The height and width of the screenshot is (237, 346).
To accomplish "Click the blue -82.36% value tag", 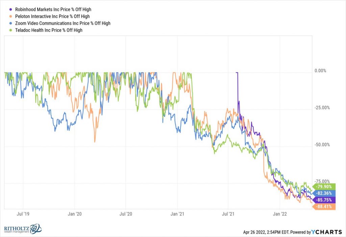I will [325, 193].
